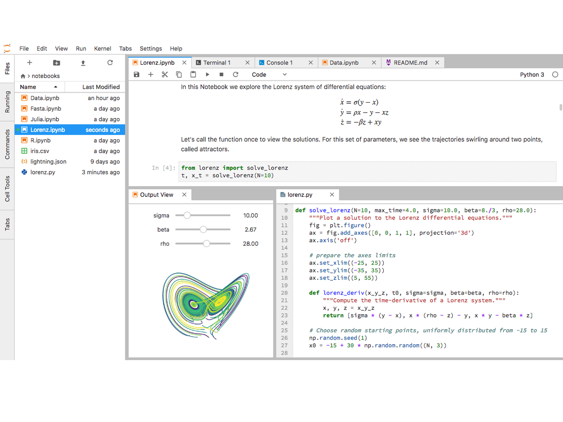Sort files by the Name column header

click(x=28, y=87)
